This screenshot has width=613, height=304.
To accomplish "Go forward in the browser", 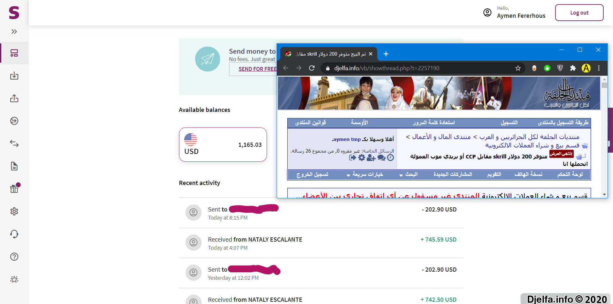I will pyautogui.click(x=299, y=68).
